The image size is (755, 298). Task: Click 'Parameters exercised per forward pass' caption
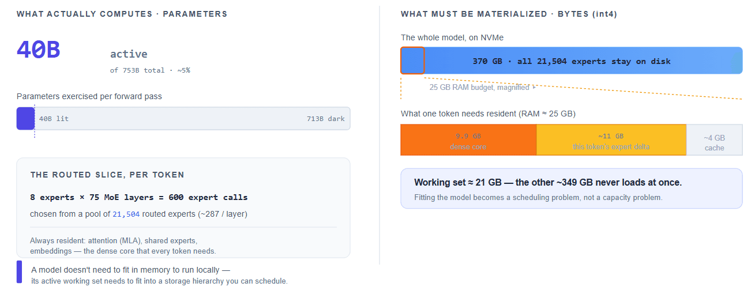89,96
